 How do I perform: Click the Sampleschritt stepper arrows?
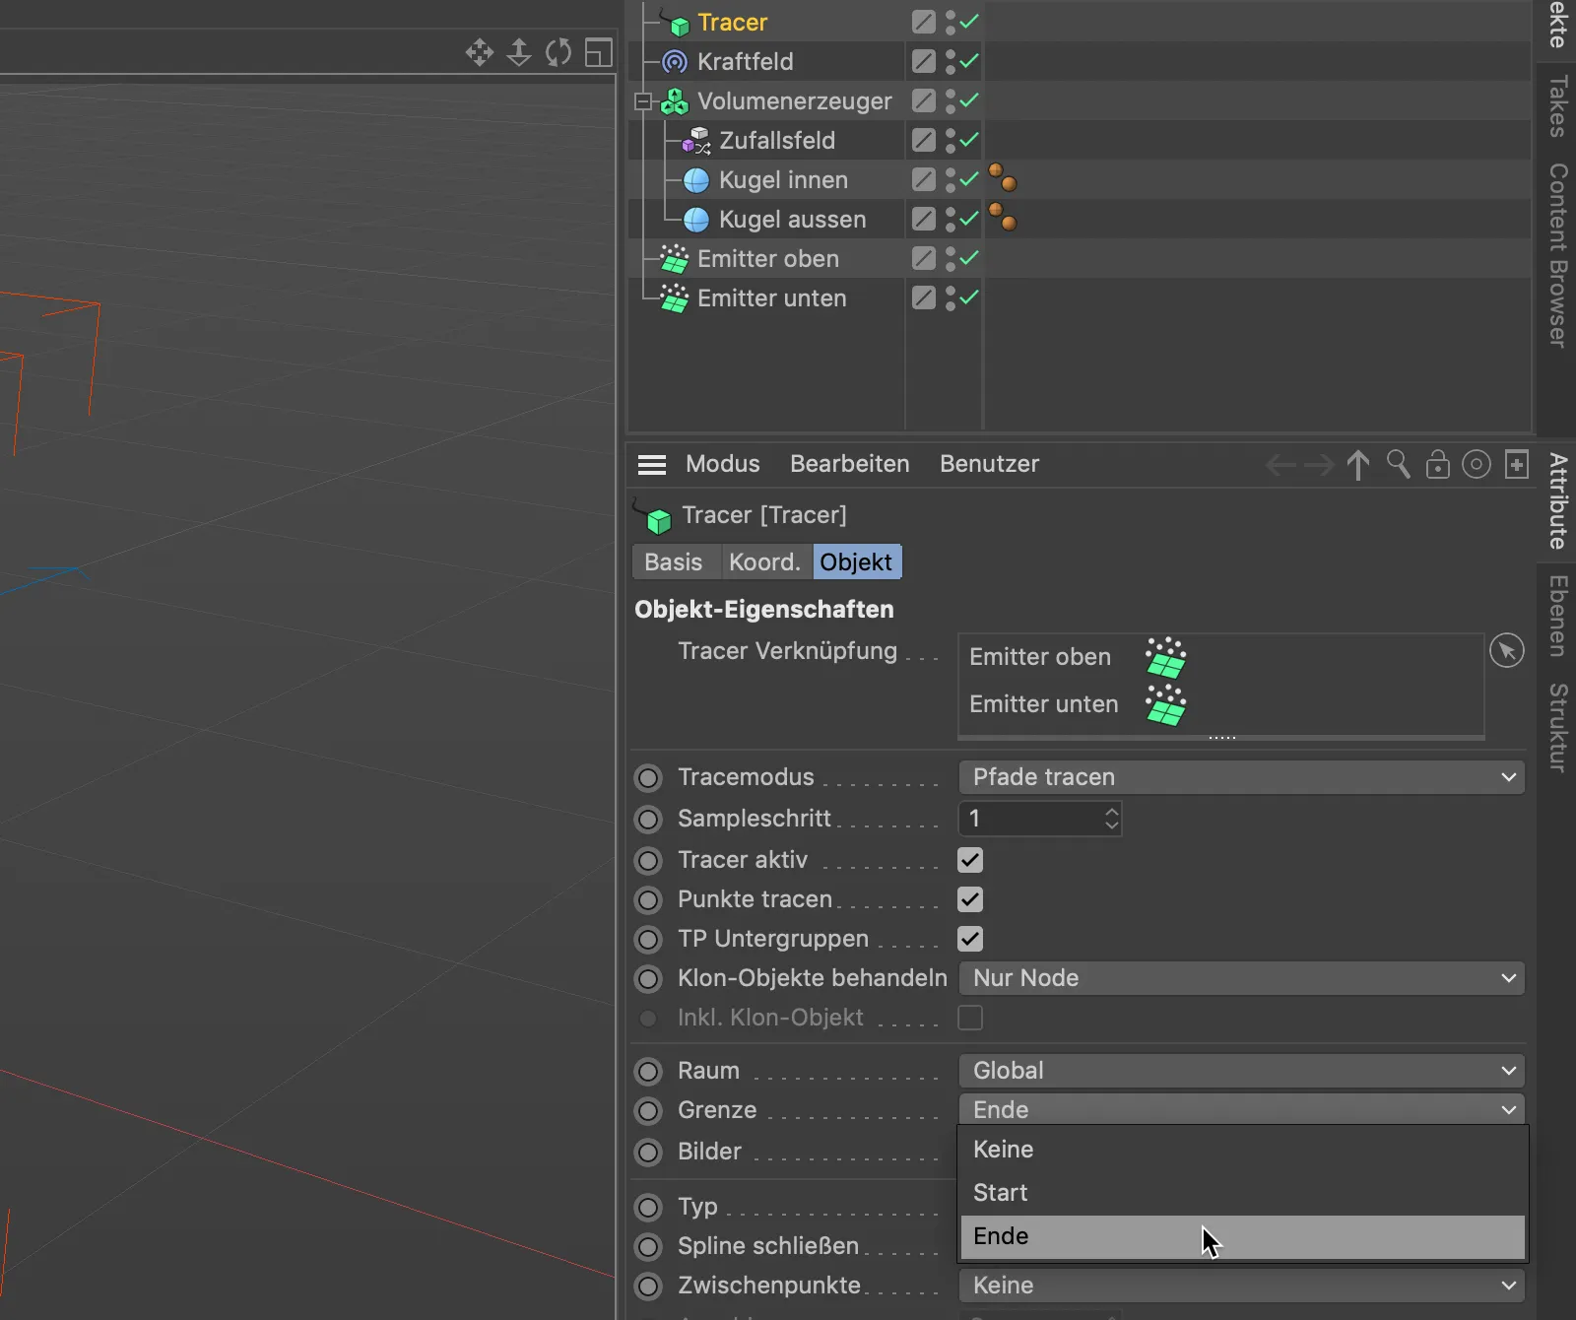(1112, 819)
